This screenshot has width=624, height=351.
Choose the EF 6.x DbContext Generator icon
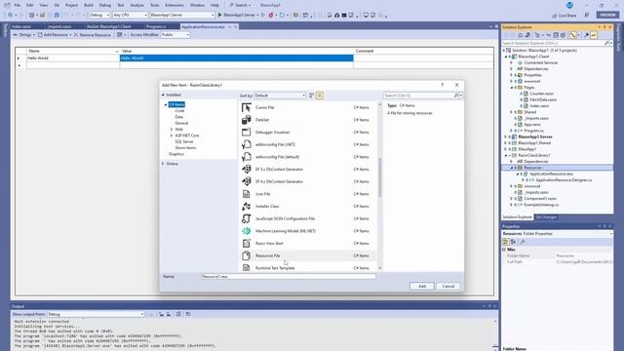pos(247,181)
